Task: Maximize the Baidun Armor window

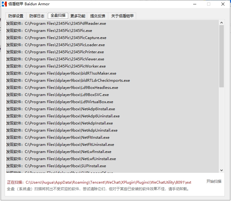Action: (x=209, y=4)
